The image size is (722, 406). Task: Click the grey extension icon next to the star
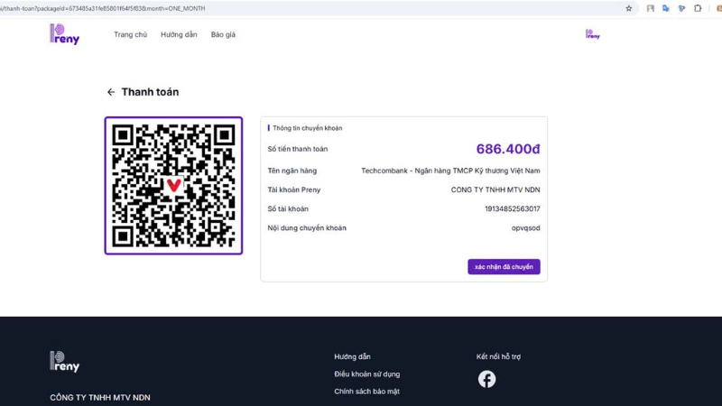pyautogui.click(x=650, y=8)
